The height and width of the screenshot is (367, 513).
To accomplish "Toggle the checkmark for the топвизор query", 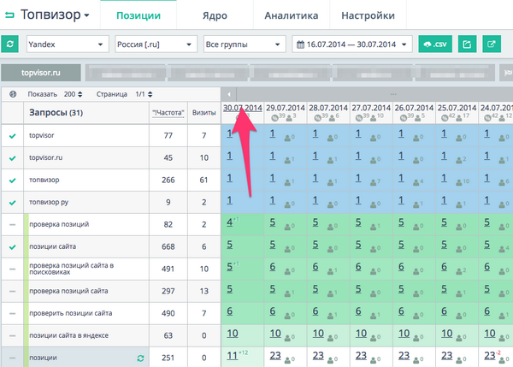I will 13,180.
